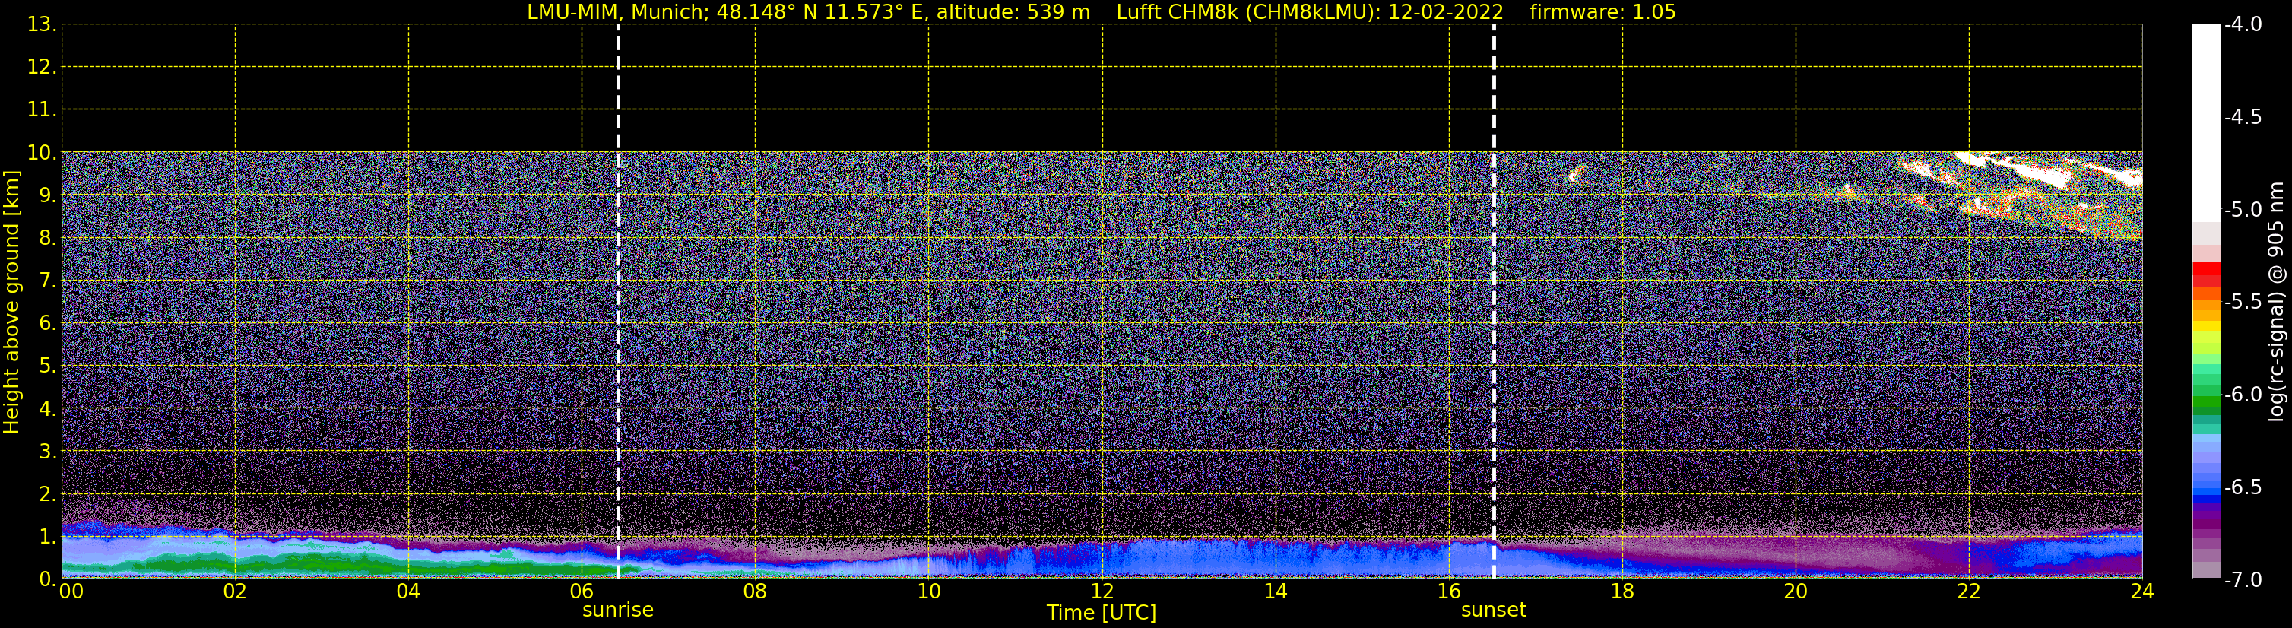Click the '-6.5' colorbar tick label
The image size is (2292, 628).
tap(2242, 487)
